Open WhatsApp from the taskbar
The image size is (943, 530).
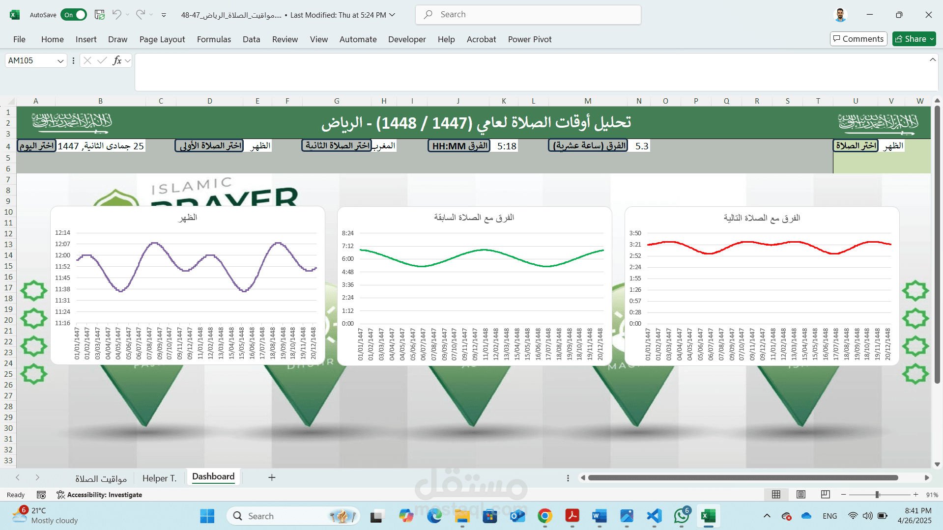pyautogui.click(x=681, y=516)
